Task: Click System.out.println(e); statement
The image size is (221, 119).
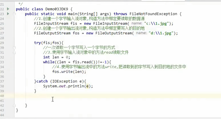Action: pos(68,86)
